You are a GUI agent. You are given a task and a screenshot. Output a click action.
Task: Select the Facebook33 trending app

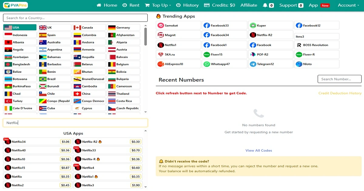(x=224, y=25)
